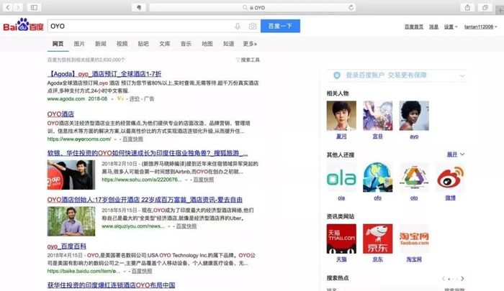This screenshot has height=291, width=504.
Task: Click the ola logo thumbnail
Action: point(341,177)
